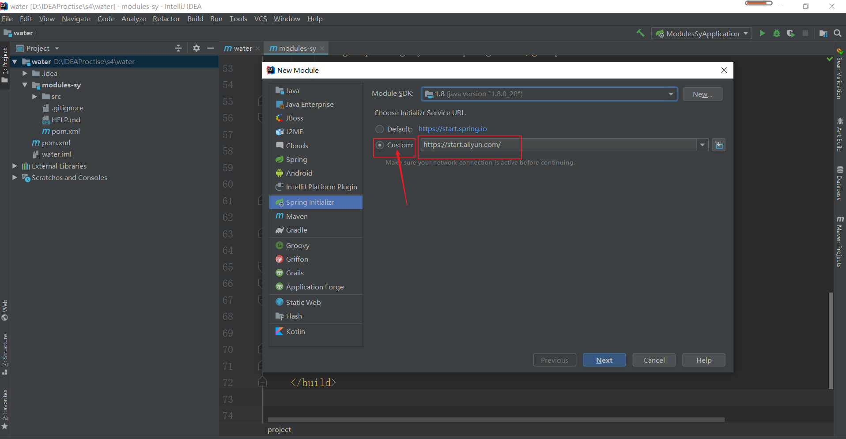Select the .gitignore file

[63, 108]
